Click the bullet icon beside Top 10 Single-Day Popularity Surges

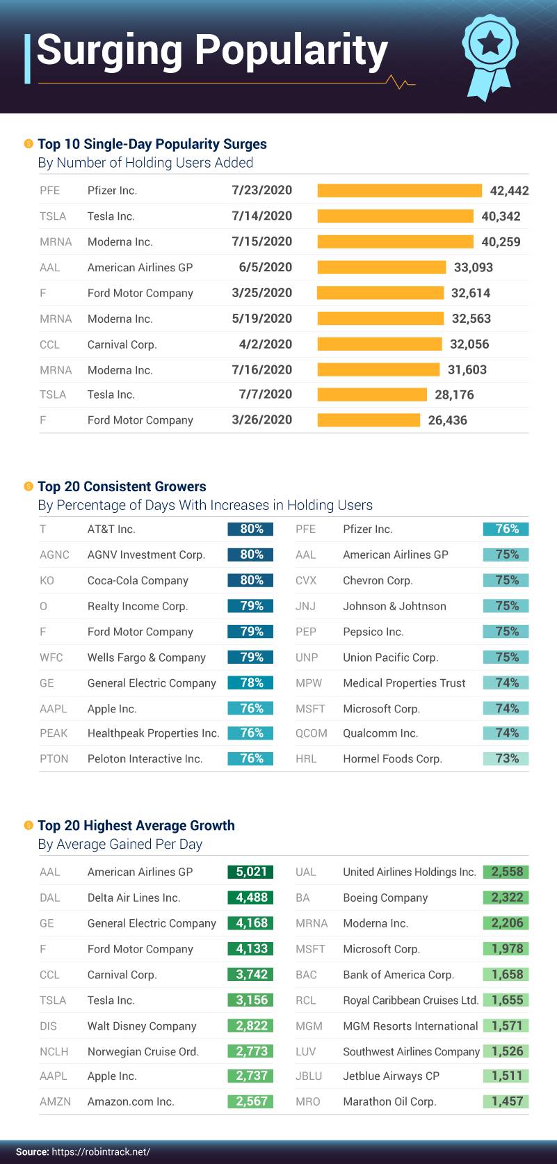[x=29, y=144]
